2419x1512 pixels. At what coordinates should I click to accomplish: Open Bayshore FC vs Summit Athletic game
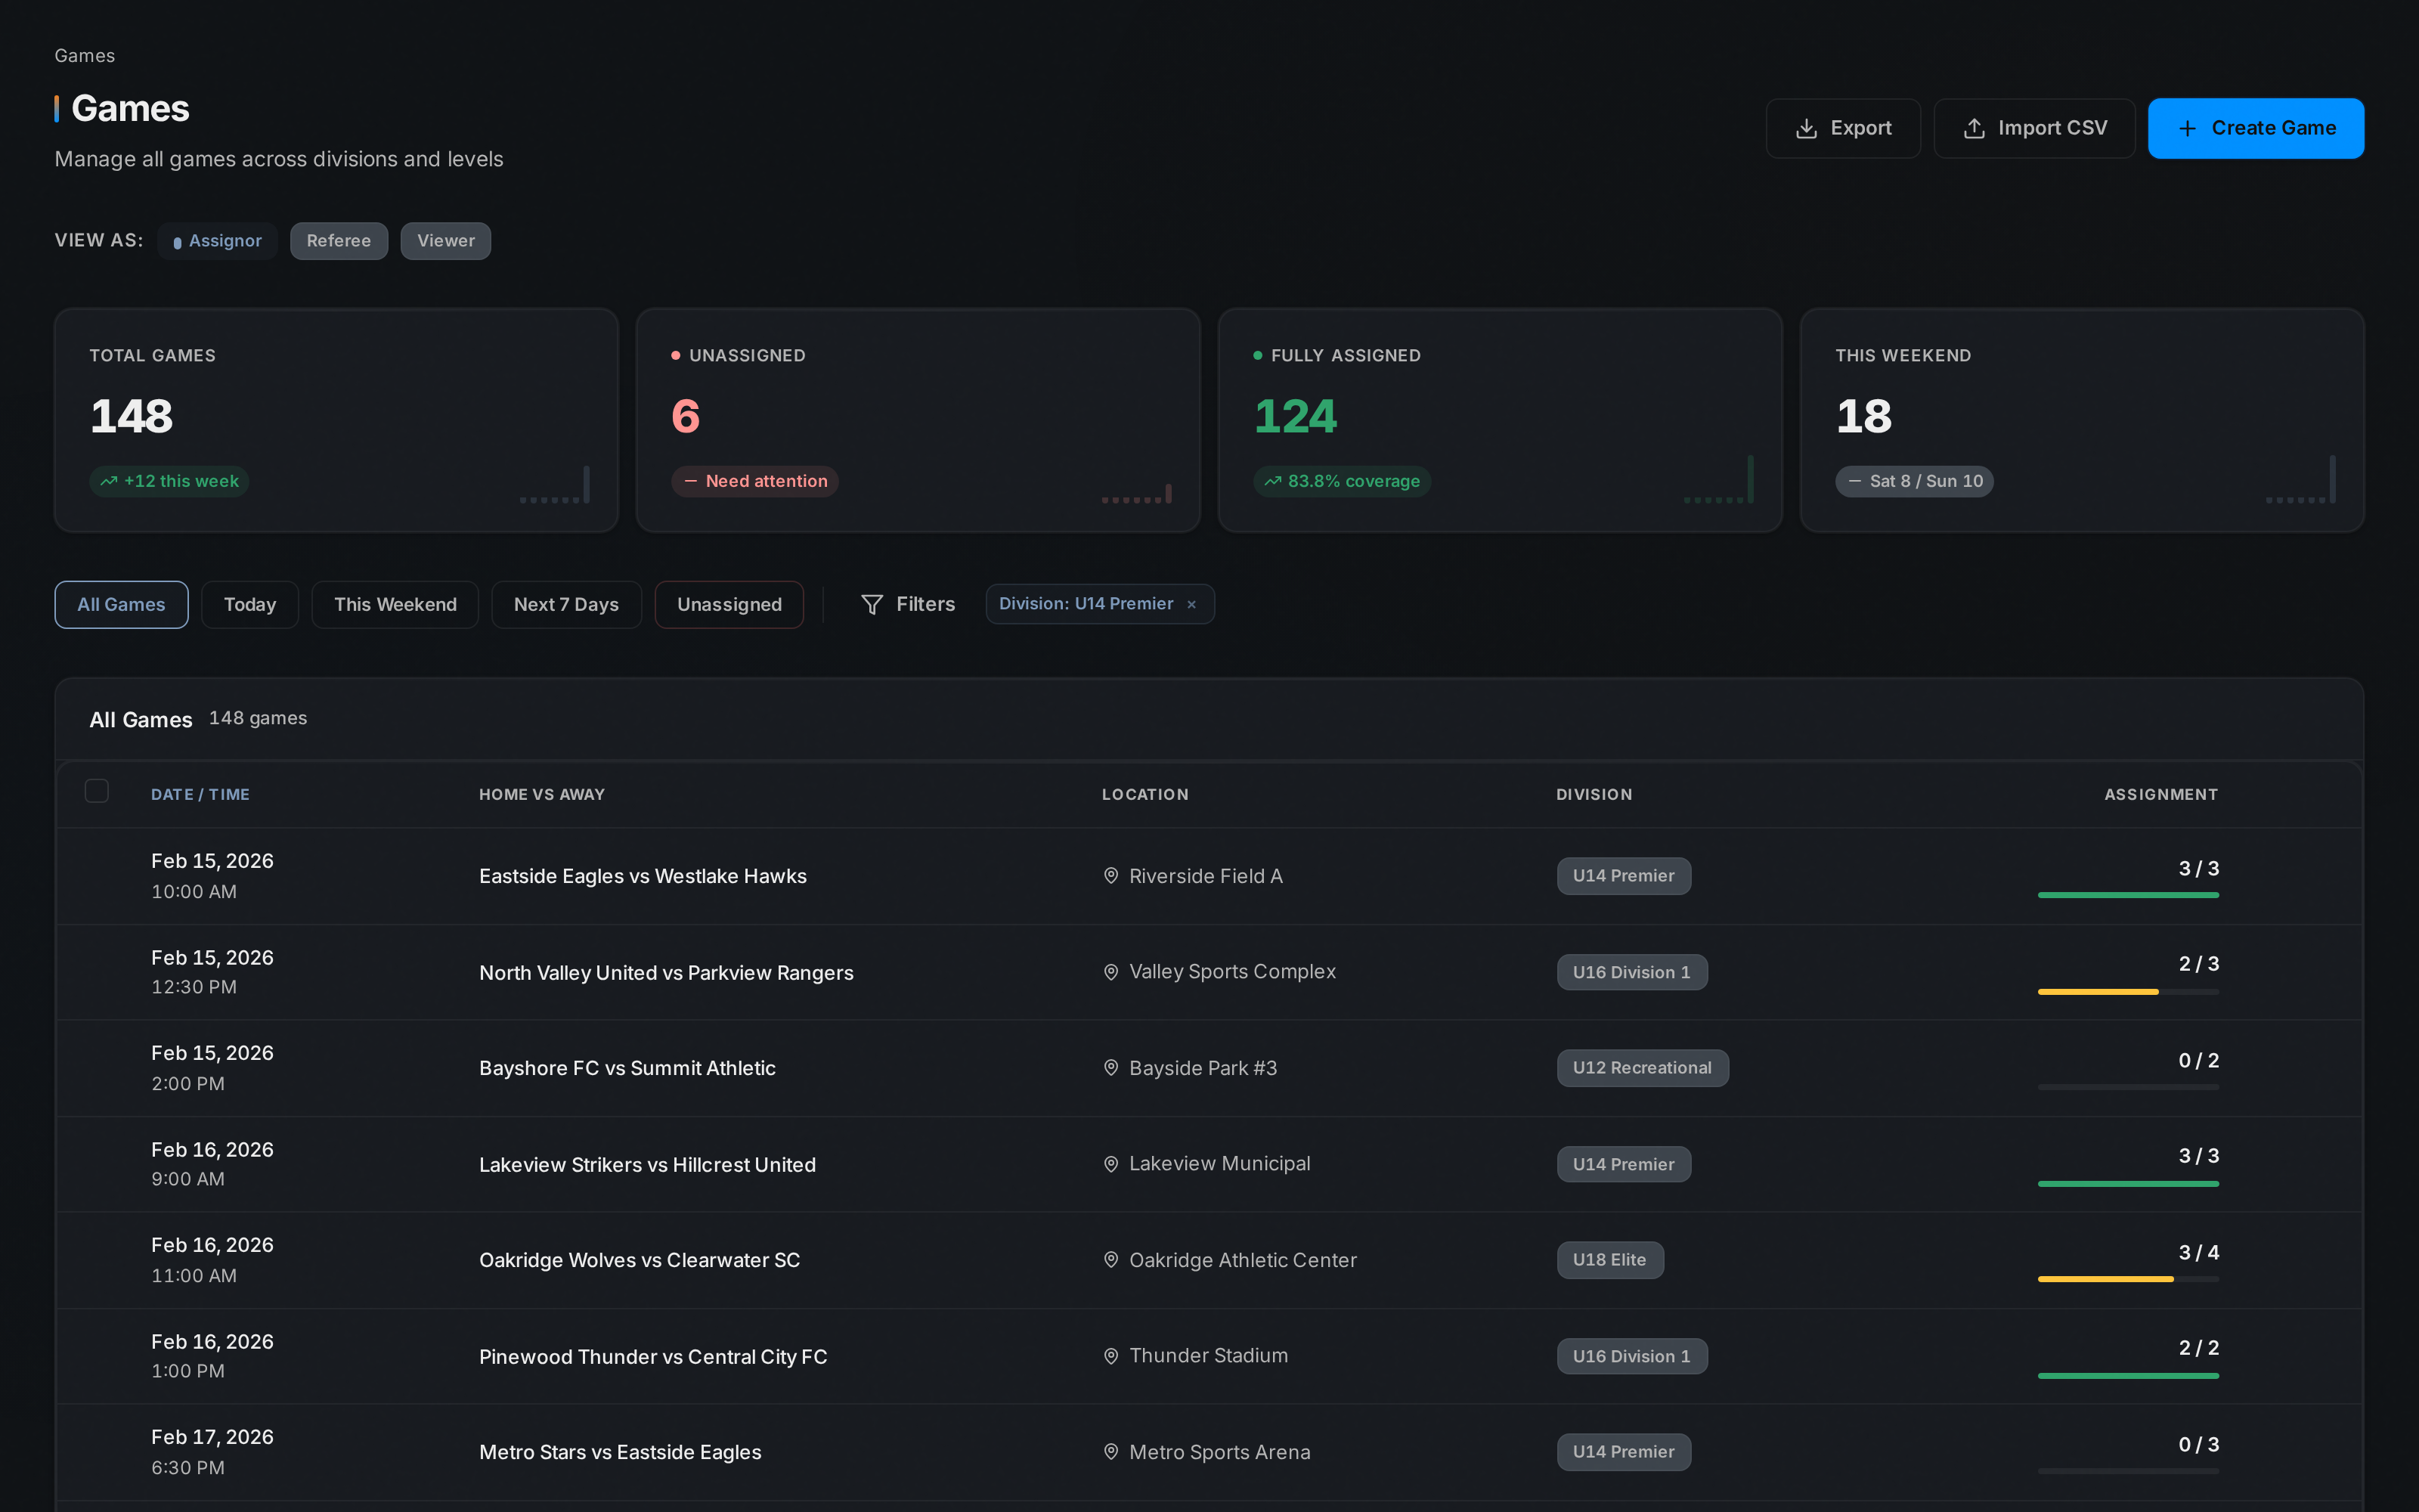(627, 1068)
